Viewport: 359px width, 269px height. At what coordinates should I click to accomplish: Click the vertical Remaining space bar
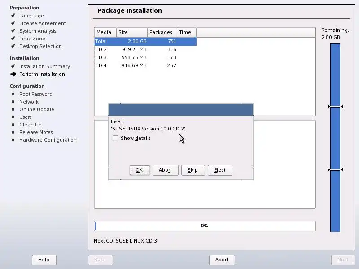pyautogui.click(x=335, y=138)
